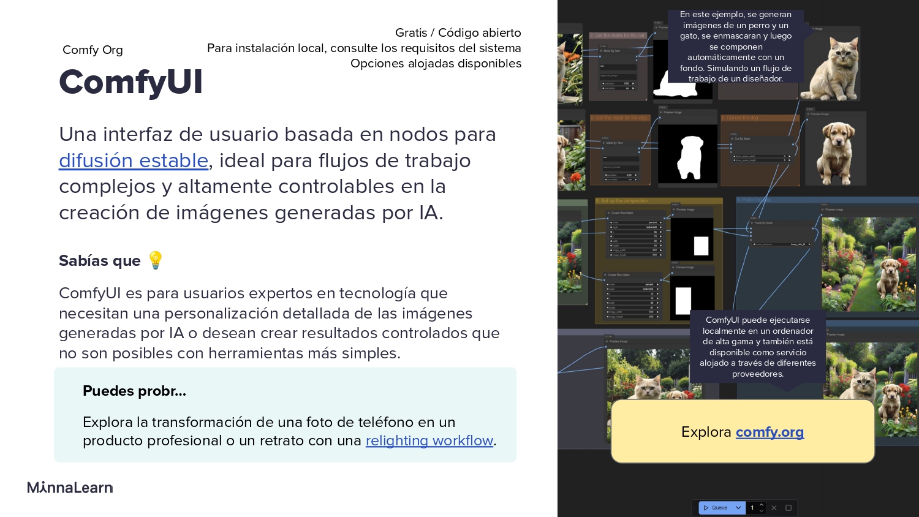Viewport: 919px width, 517px height.
Task: Select the '5. Get the mask for the dog' group title
Action: [x=619, y=118]
